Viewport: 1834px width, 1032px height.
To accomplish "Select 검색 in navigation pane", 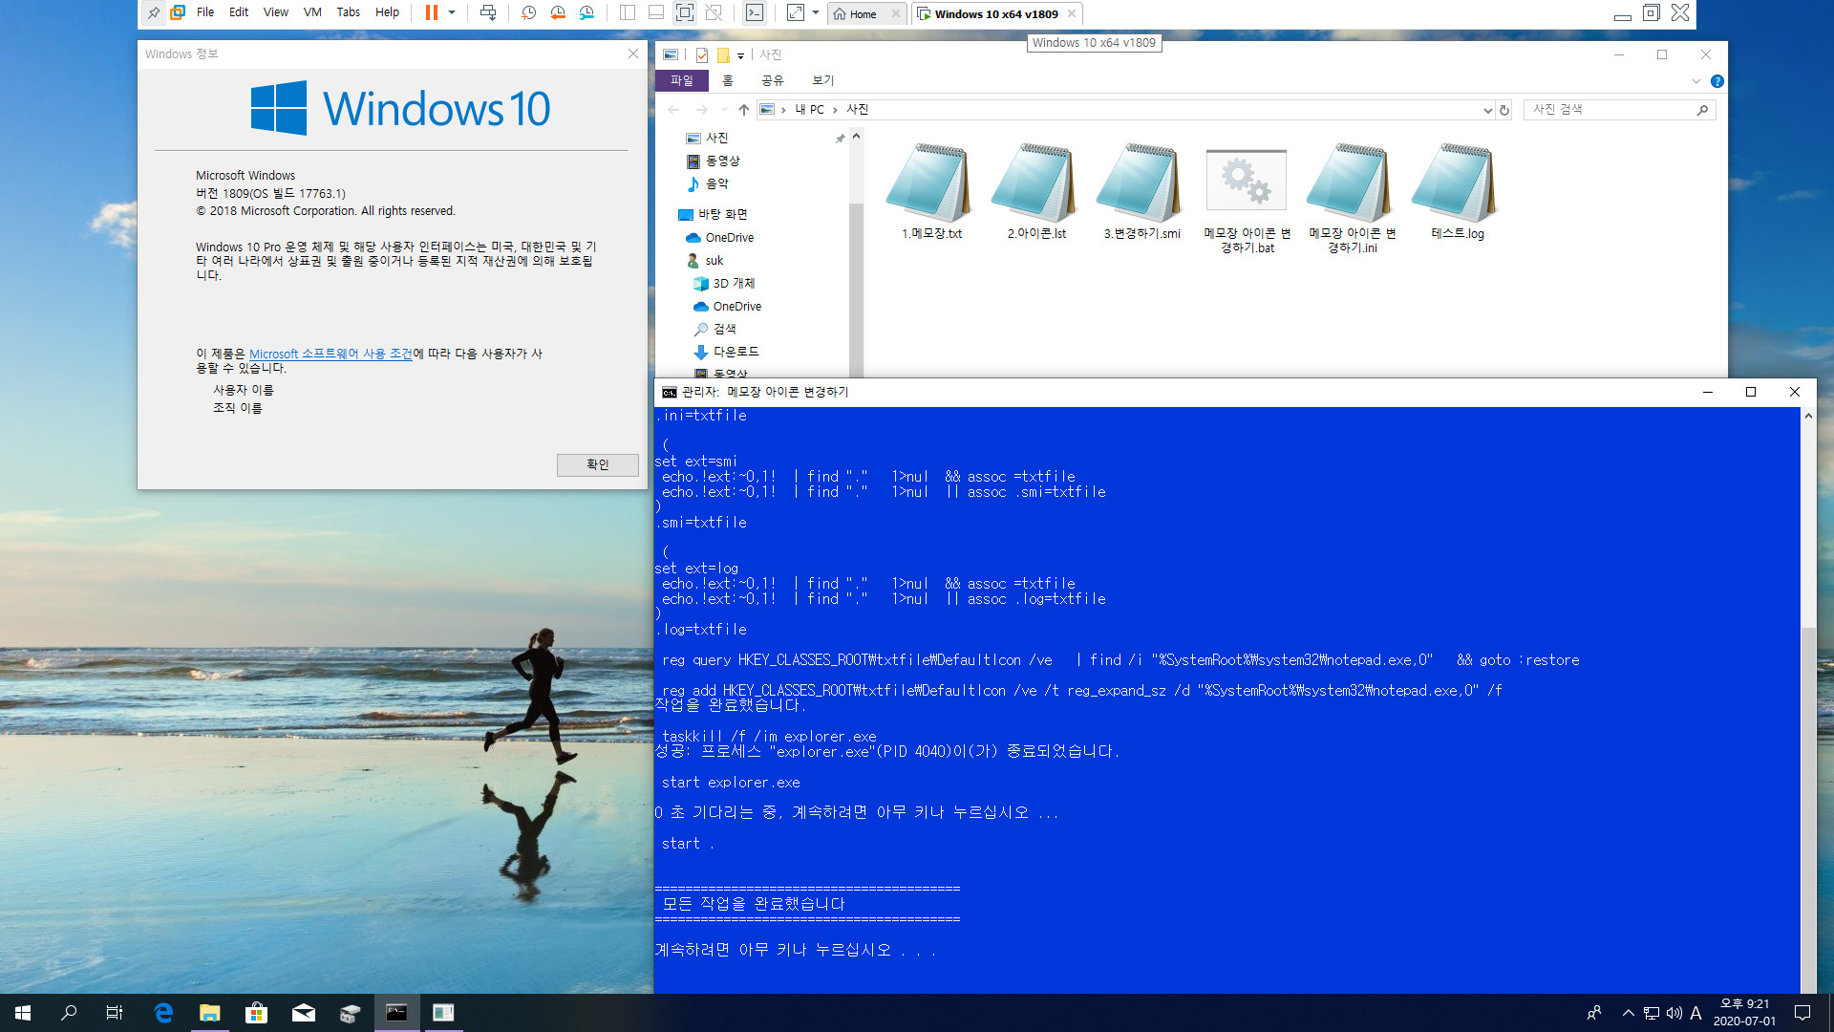I will tap(724, 330).
